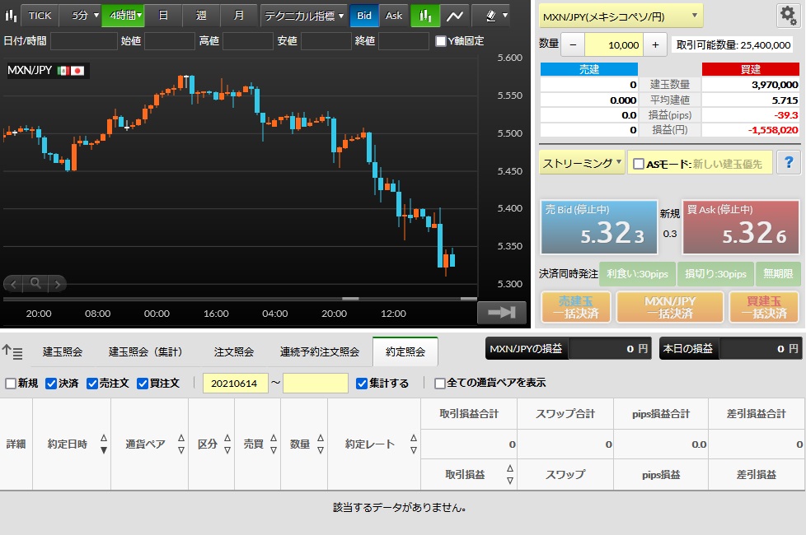Uncheck the 決済 filter checkbox
Image resolution: width=806 pixels, height=535 pixels.
(51, 383)
